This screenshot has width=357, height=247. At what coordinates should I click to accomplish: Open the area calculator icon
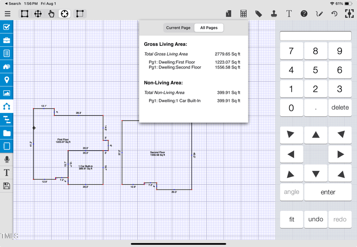click(243, 14)
